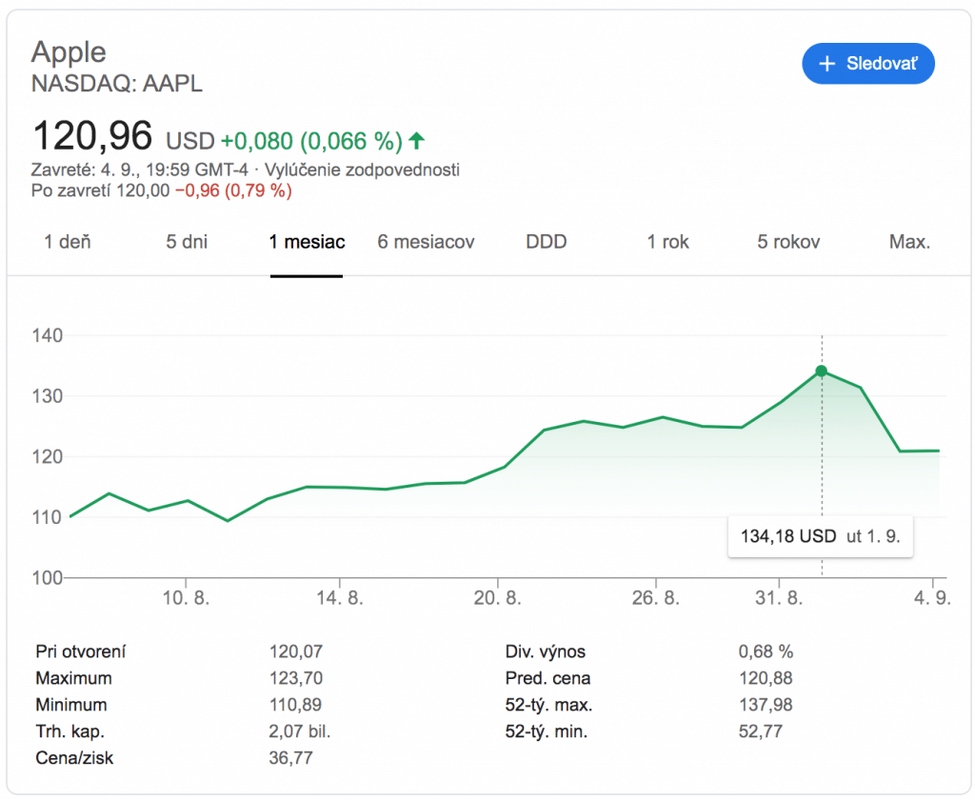
Task: View the 1 rok chart range
Action: pyautogui.click(x=667, y=242)
